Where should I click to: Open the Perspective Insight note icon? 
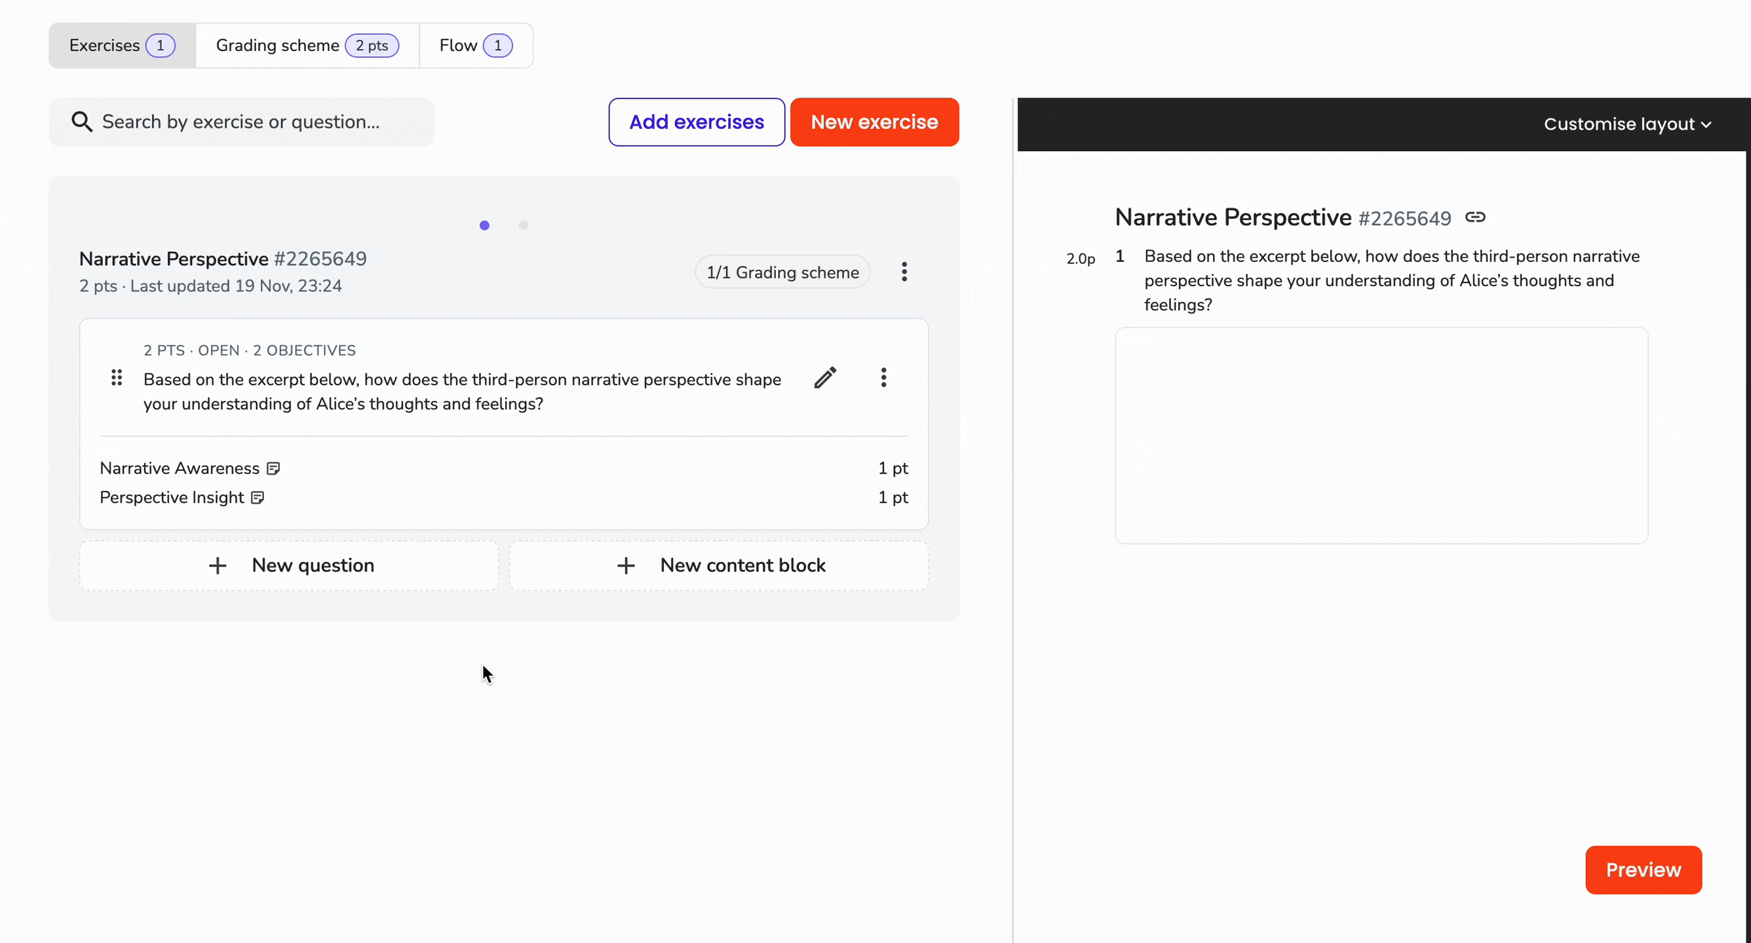point(258,497)
